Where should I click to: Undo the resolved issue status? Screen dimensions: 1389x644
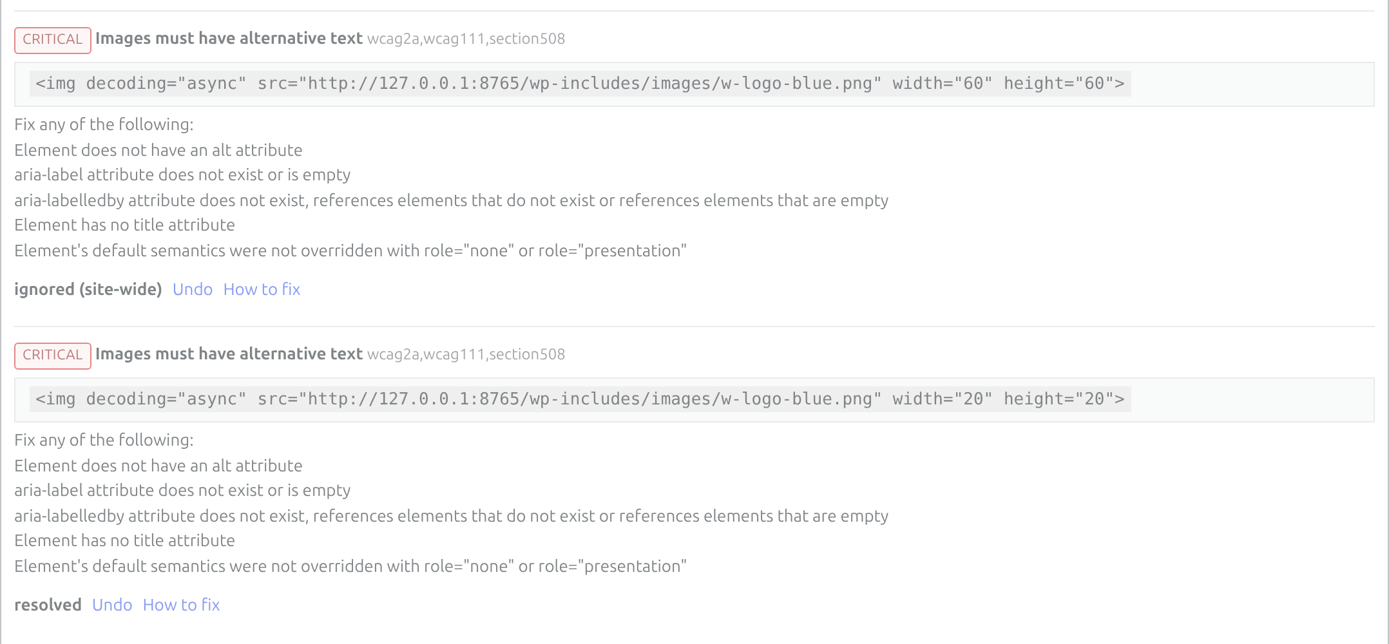tap(112, 605)
